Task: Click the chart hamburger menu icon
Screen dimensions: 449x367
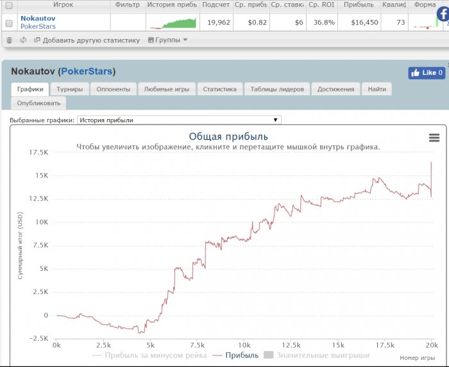Action: [x=434, y=138]
